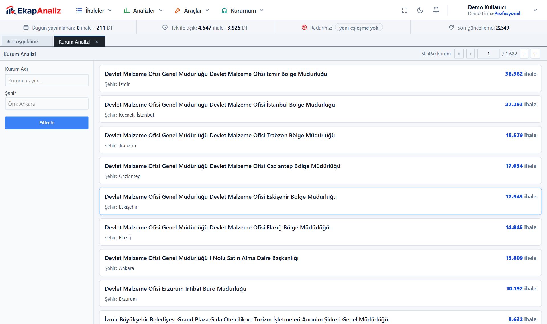Open Gaziantep Bölge Müdürlüğü institution card
The width and height of the screenshot is (547, 324).
(x=320, y=171)
